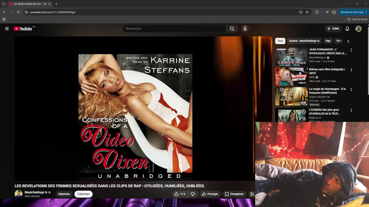Open a new browser tab
This screenshot has height=207, width=369.
coord(56,4)
